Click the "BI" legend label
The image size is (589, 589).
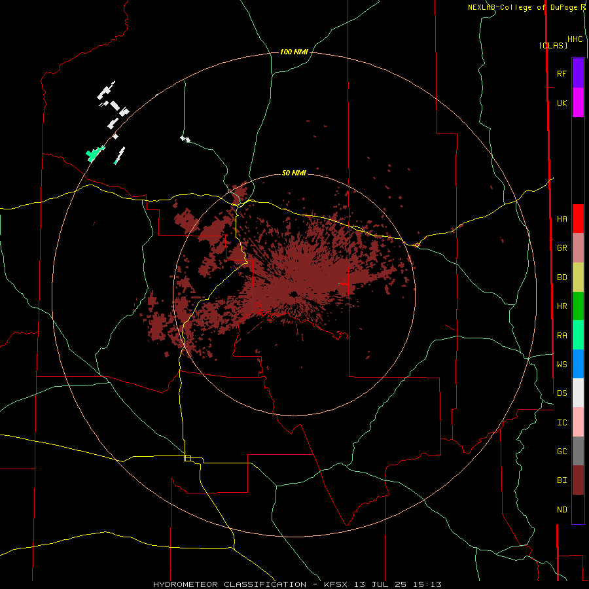562,480
